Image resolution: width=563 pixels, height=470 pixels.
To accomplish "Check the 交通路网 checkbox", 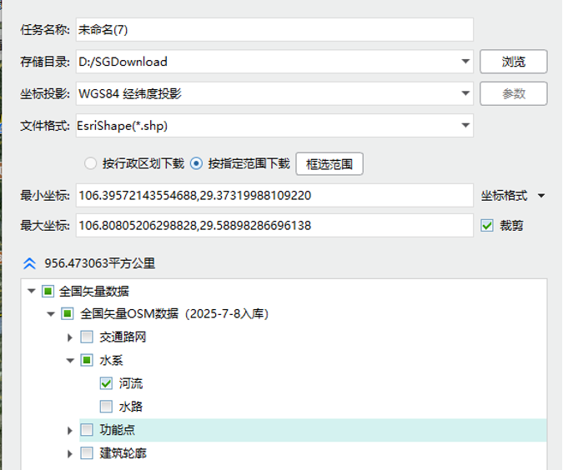I will [x=87, y=337].
